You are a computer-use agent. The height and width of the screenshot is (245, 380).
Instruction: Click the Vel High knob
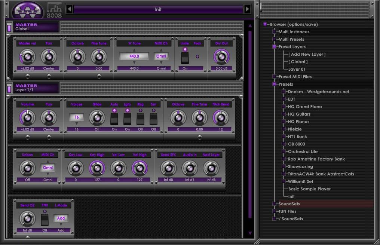pyautogui.click(x=140, y=168)
